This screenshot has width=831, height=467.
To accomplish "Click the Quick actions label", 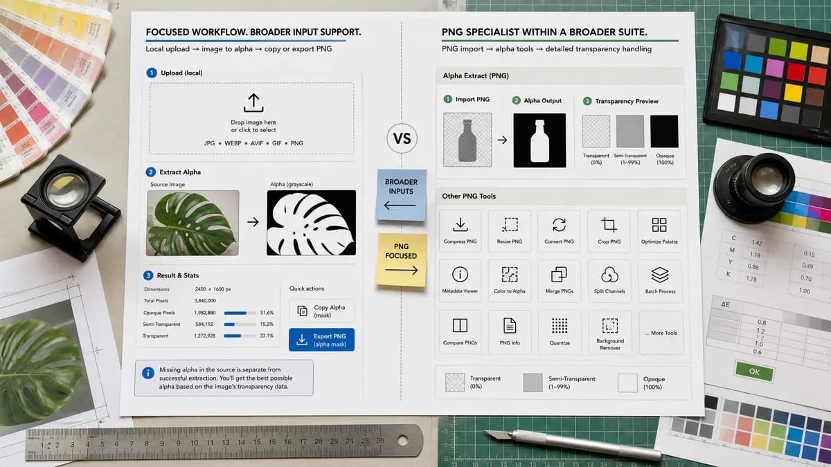I will [307, 289].
